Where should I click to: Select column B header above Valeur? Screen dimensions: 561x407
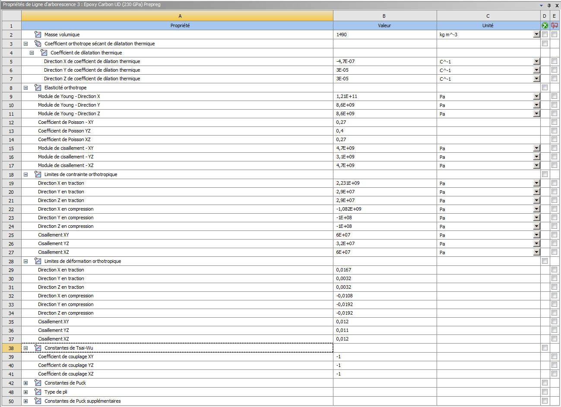pyautogui.click(x=384, y=16)
